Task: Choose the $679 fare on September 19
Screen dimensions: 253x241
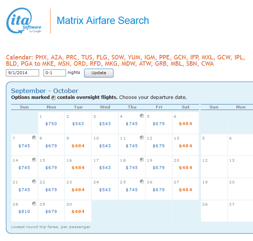Action: [159, 168]
